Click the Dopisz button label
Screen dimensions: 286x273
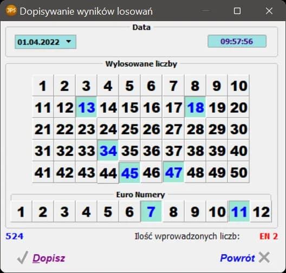coord(49,258)
